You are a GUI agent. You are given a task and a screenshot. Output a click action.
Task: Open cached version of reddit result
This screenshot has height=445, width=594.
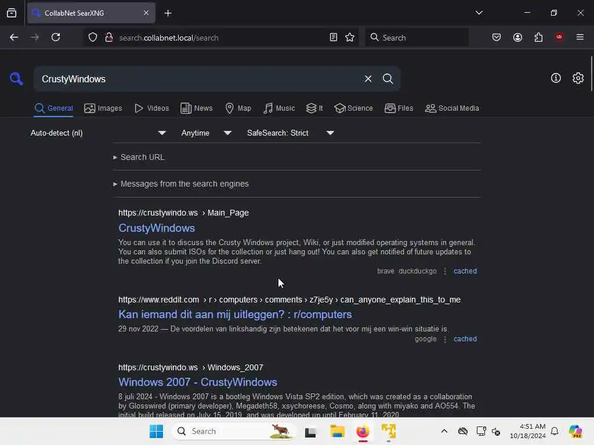[x=465, y=339]
